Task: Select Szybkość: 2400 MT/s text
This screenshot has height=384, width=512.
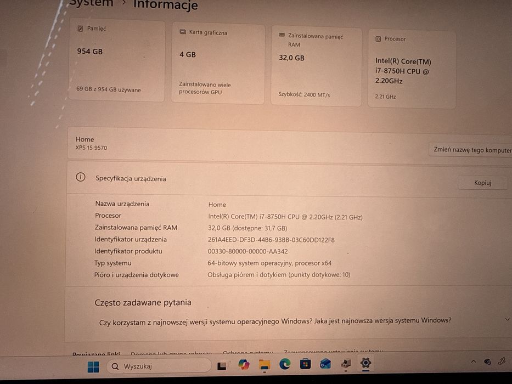Action: pos(304,95)
